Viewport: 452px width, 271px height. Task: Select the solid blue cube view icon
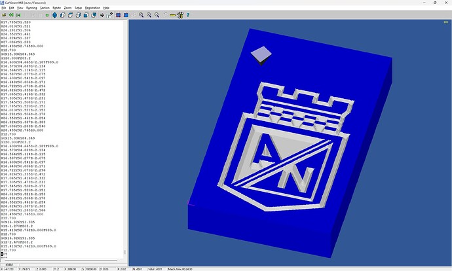click(x=86, y=15)
